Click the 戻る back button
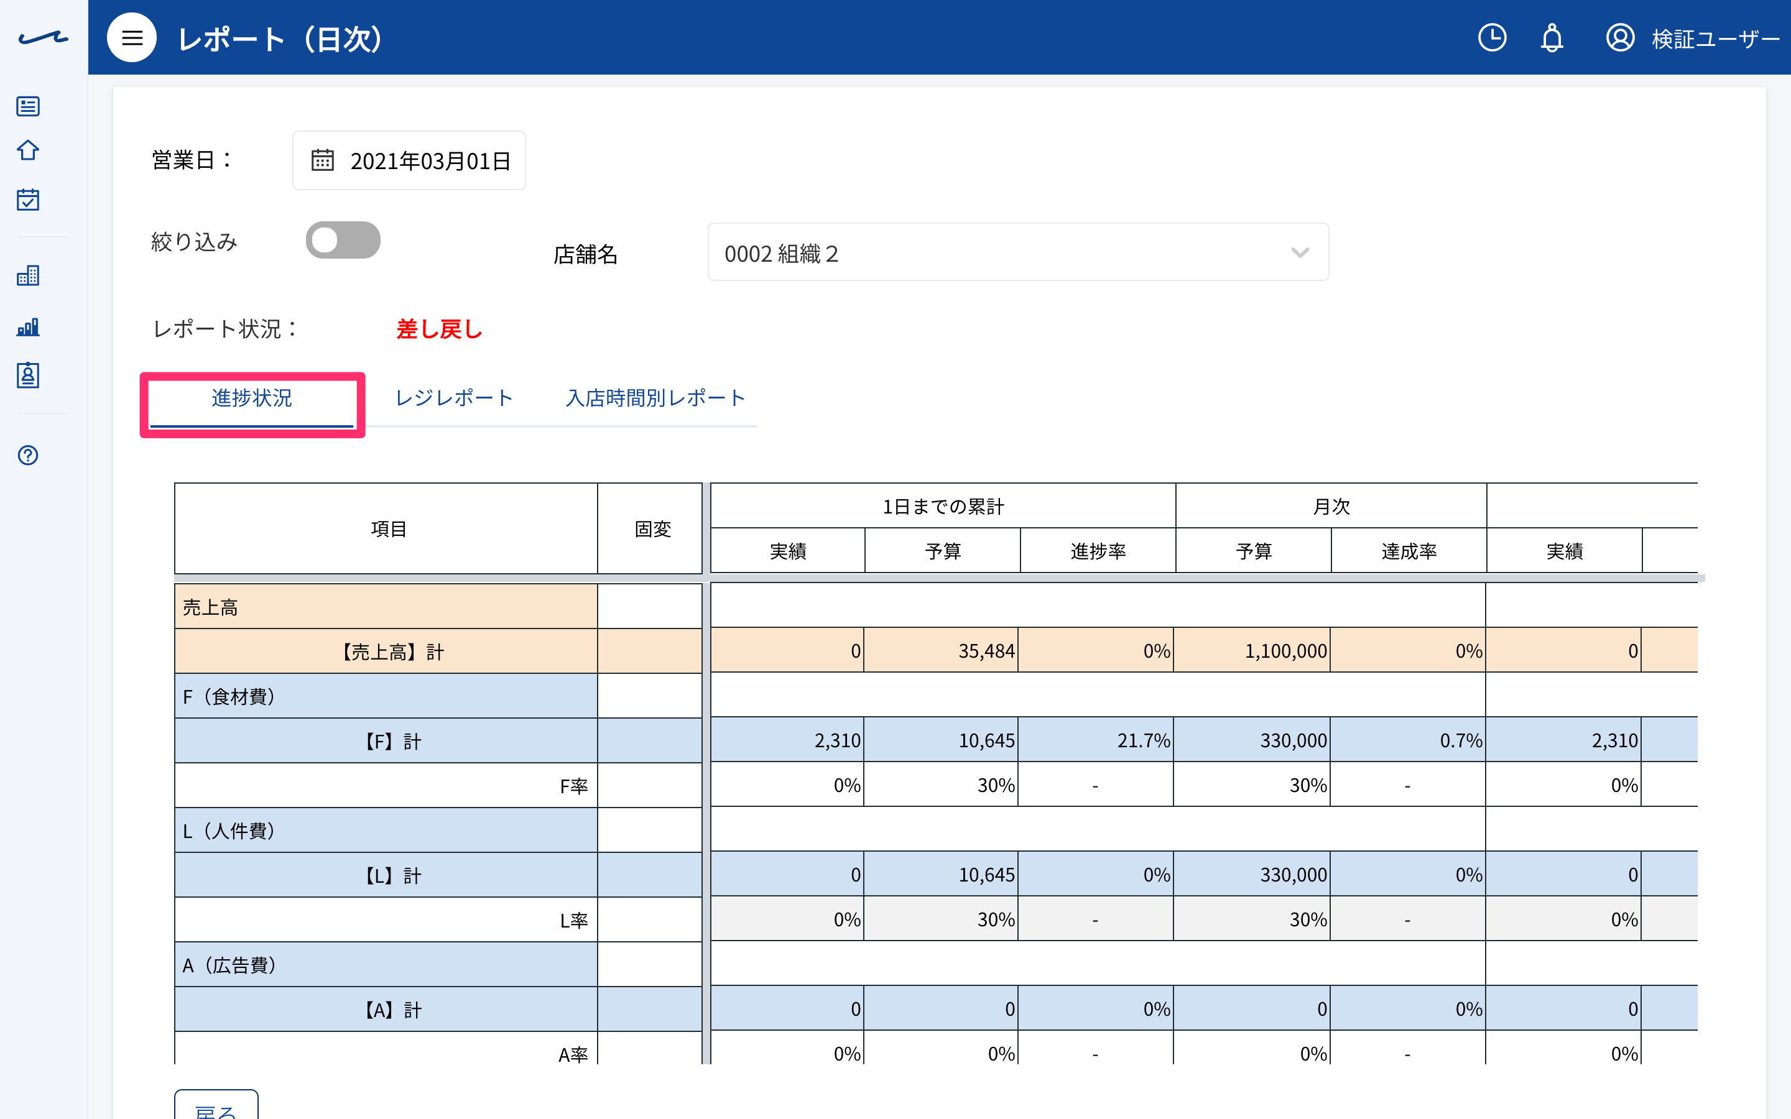Image resolution: width=1791 pixels, height=1119 pixels. pos(216,1106)
